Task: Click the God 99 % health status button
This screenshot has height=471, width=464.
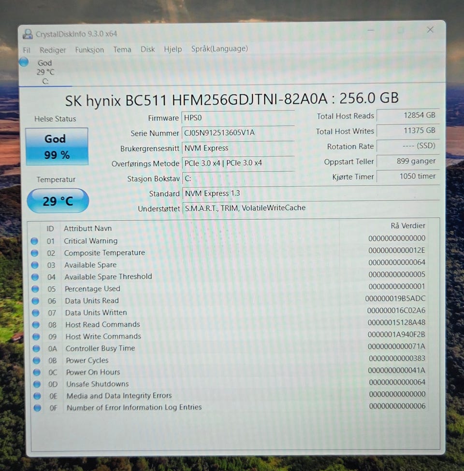Action: click(x=57, y=146)
